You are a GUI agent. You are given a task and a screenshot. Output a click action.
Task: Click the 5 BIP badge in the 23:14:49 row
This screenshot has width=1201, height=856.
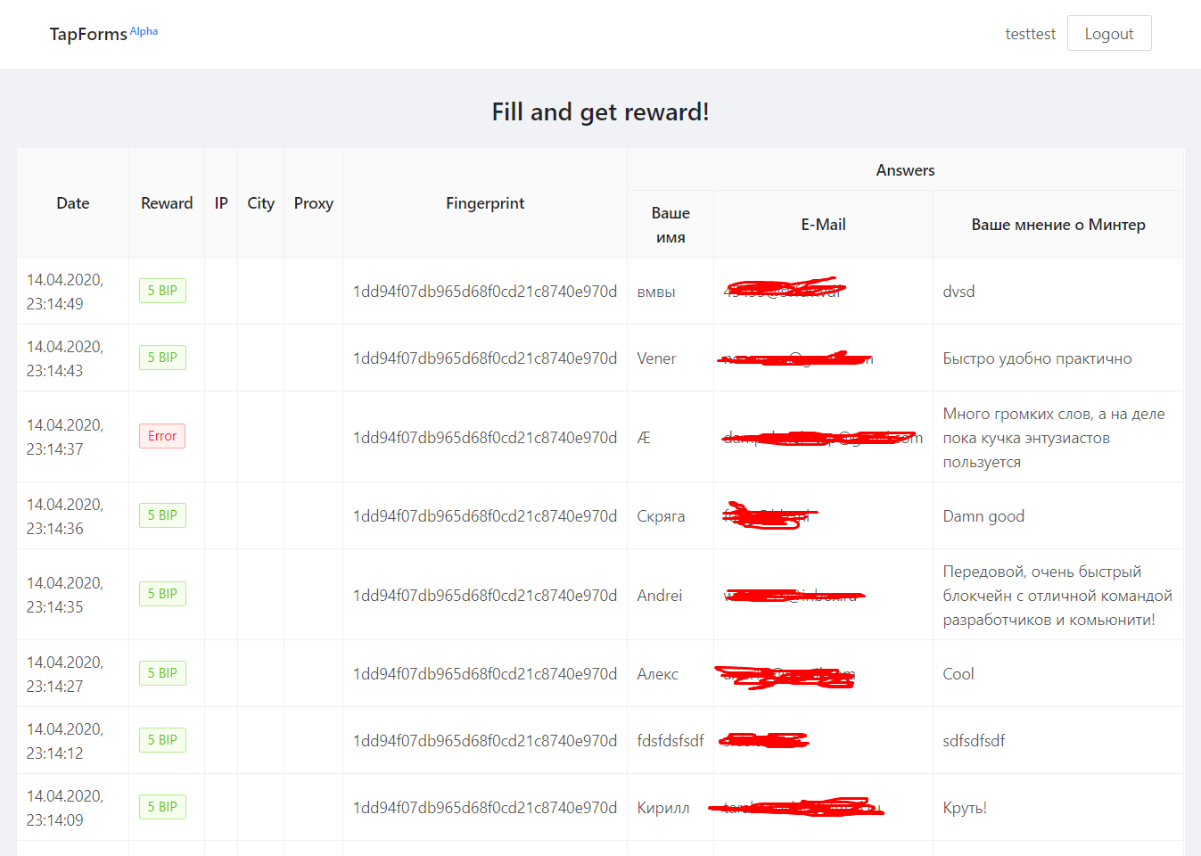pyautogui.click(x=162, y=291)
